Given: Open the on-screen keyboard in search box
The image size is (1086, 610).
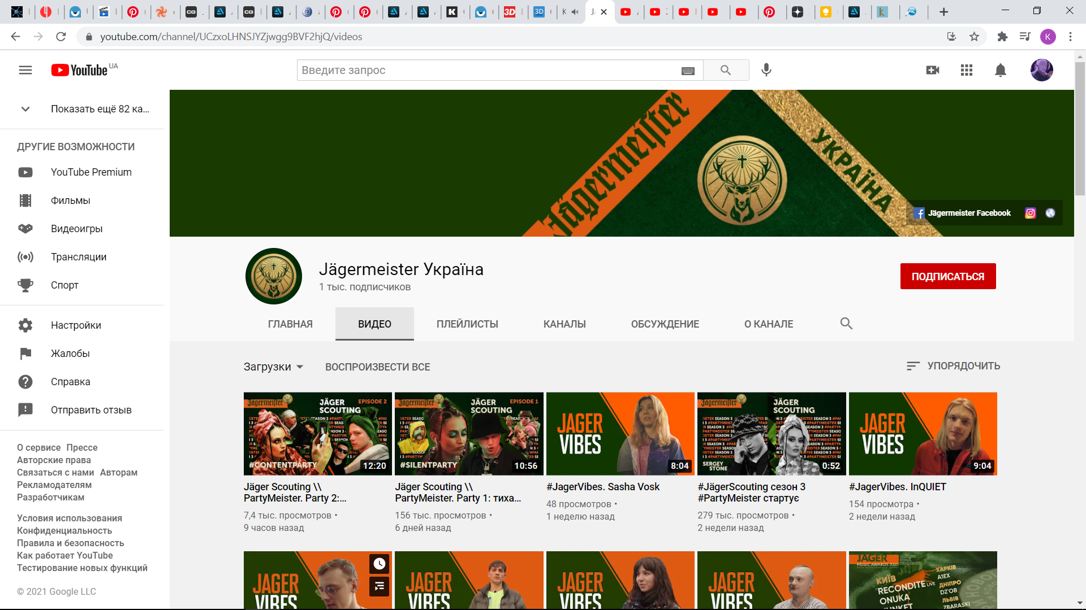Looking at the screenshot, I should click(x=688, y=71).
